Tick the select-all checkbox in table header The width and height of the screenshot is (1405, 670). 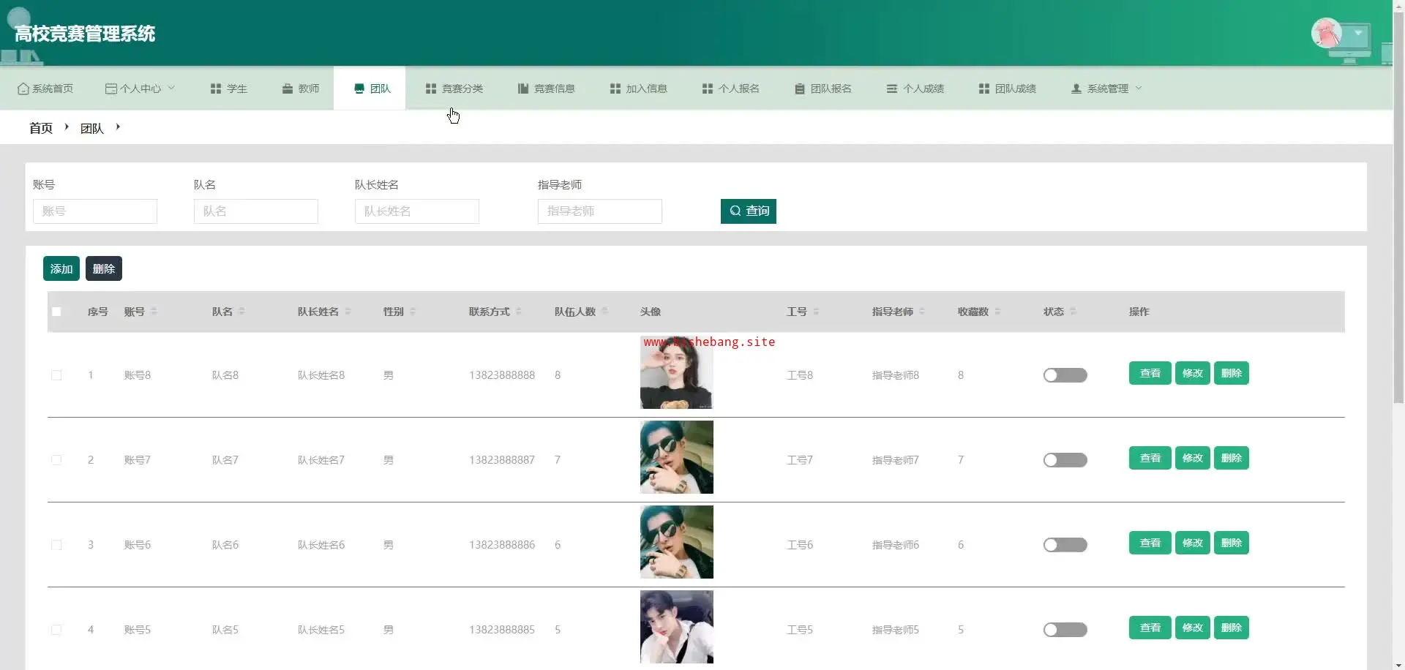(x=56, y=312)
